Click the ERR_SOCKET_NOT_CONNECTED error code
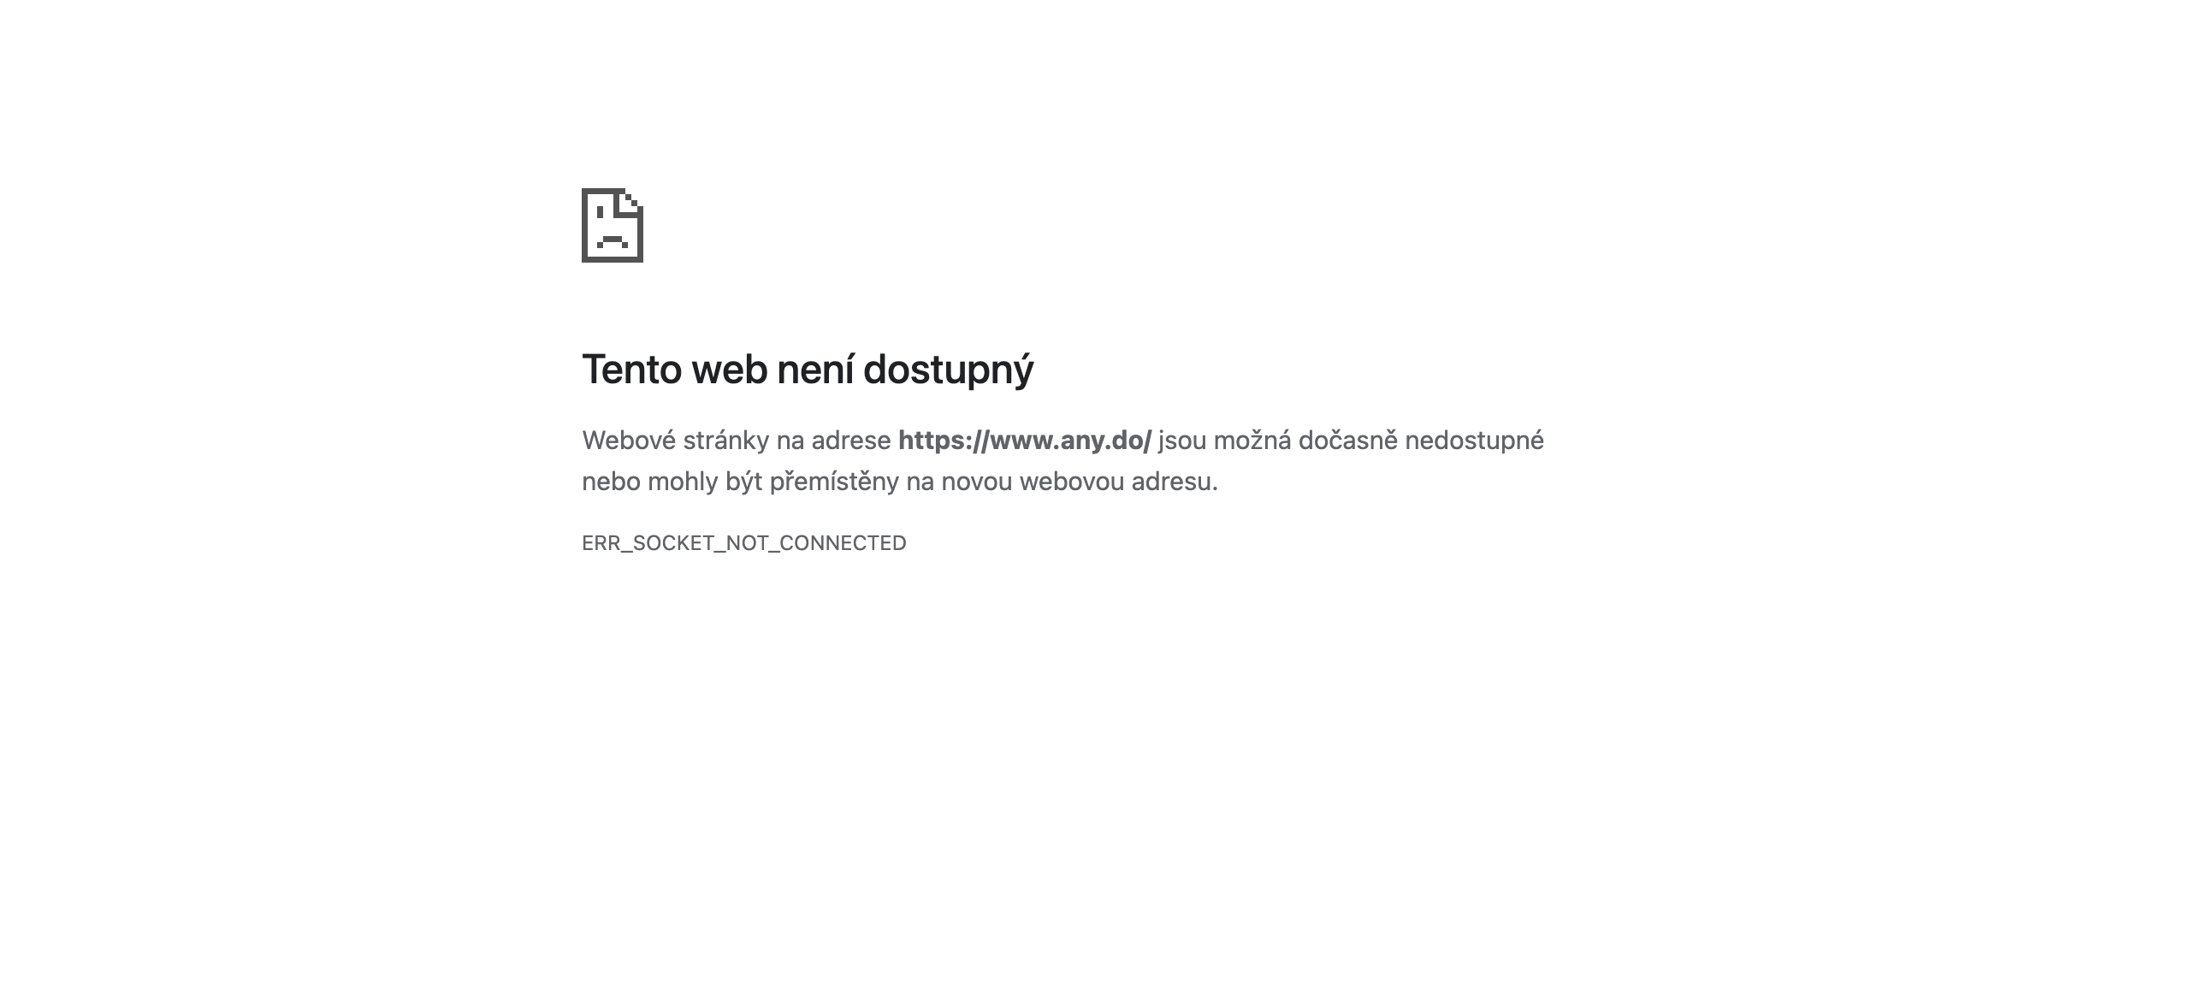The height and width of the screenshot is (994, 2190). click(x=744, y=543)
